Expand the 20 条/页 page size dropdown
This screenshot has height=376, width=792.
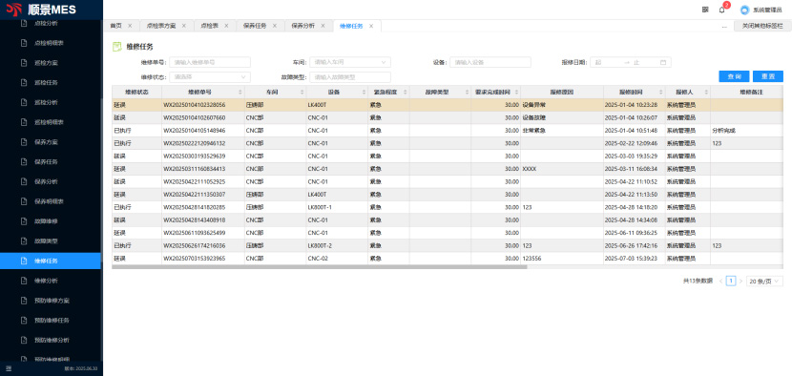(764, 281)
